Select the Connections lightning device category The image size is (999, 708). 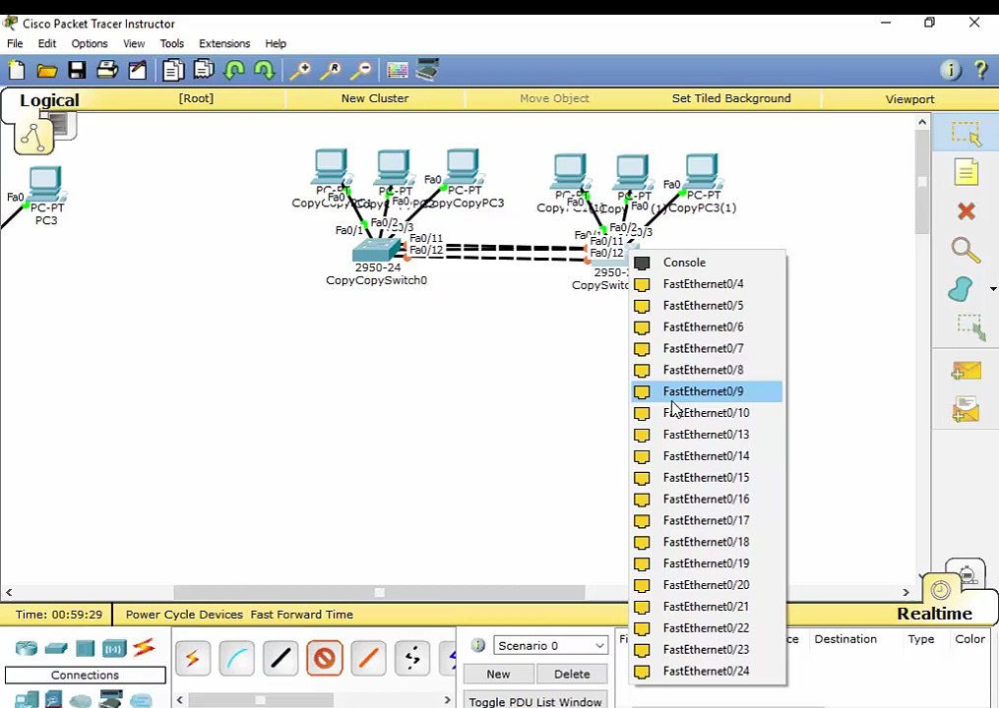pos(144,648)
